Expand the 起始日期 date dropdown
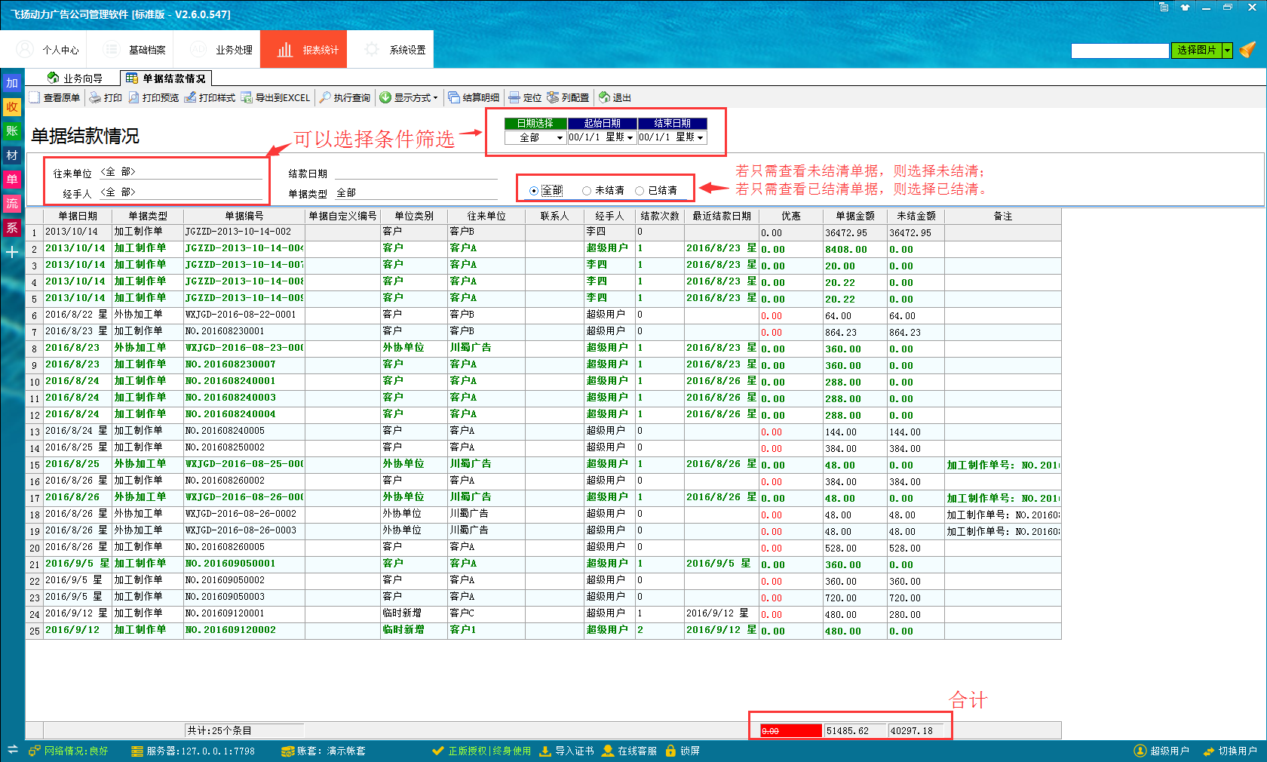1267x762 pixels. tap(630, 137)
